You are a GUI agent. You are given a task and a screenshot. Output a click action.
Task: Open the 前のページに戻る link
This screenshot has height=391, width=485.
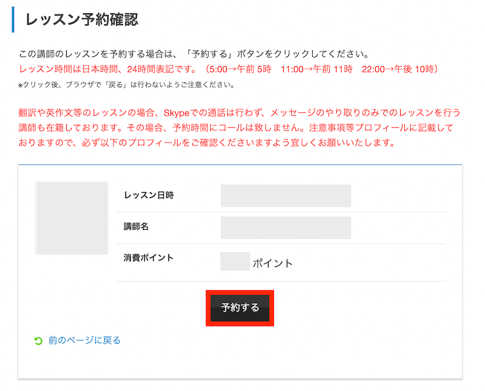pos(84,341)
